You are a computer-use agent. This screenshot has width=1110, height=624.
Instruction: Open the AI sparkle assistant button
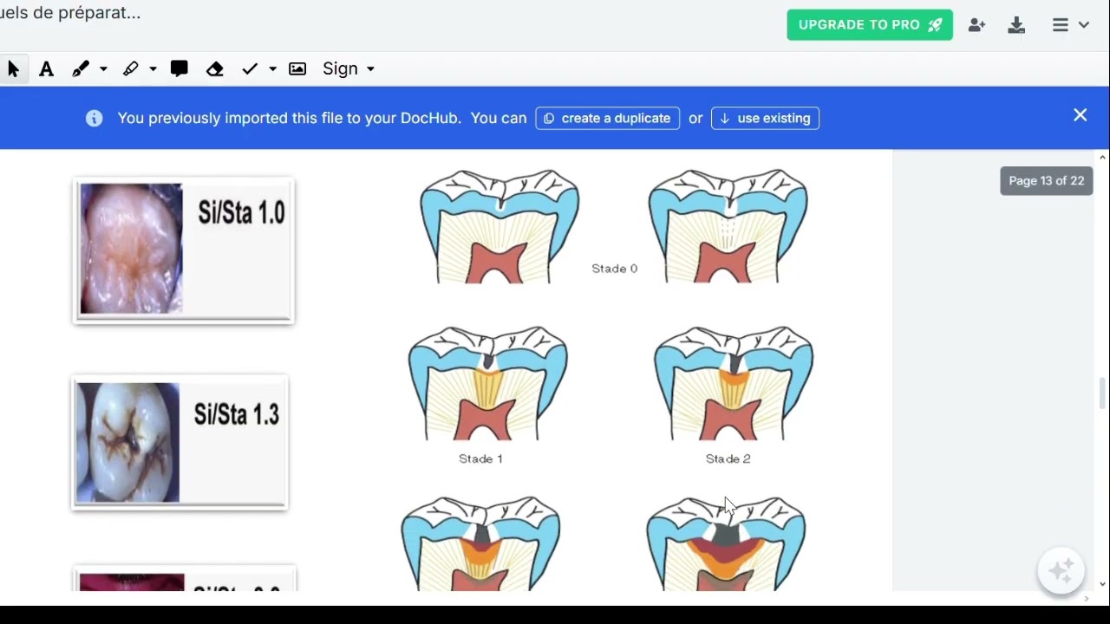1061,571
